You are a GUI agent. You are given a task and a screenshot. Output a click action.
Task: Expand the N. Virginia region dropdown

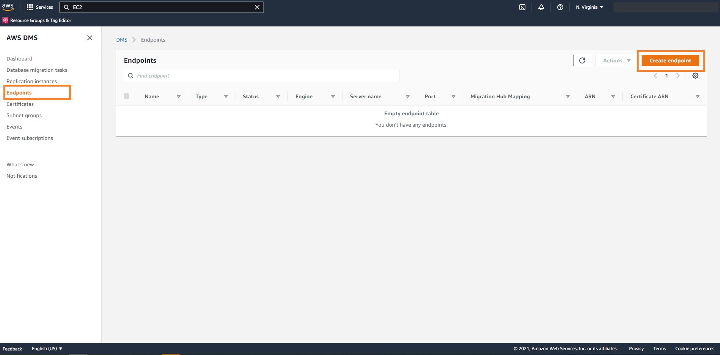(x=589, y=7)
